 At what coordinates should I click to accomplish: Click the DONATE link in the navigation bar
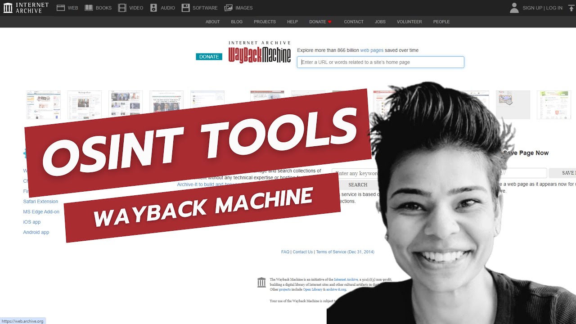click(x=317, y=22)
